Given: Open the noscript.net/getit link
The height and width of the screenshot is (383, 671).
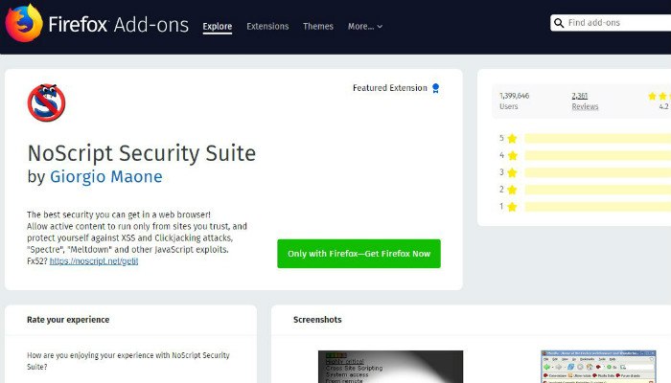Looking at the screenshot, I should coord(94,260).
